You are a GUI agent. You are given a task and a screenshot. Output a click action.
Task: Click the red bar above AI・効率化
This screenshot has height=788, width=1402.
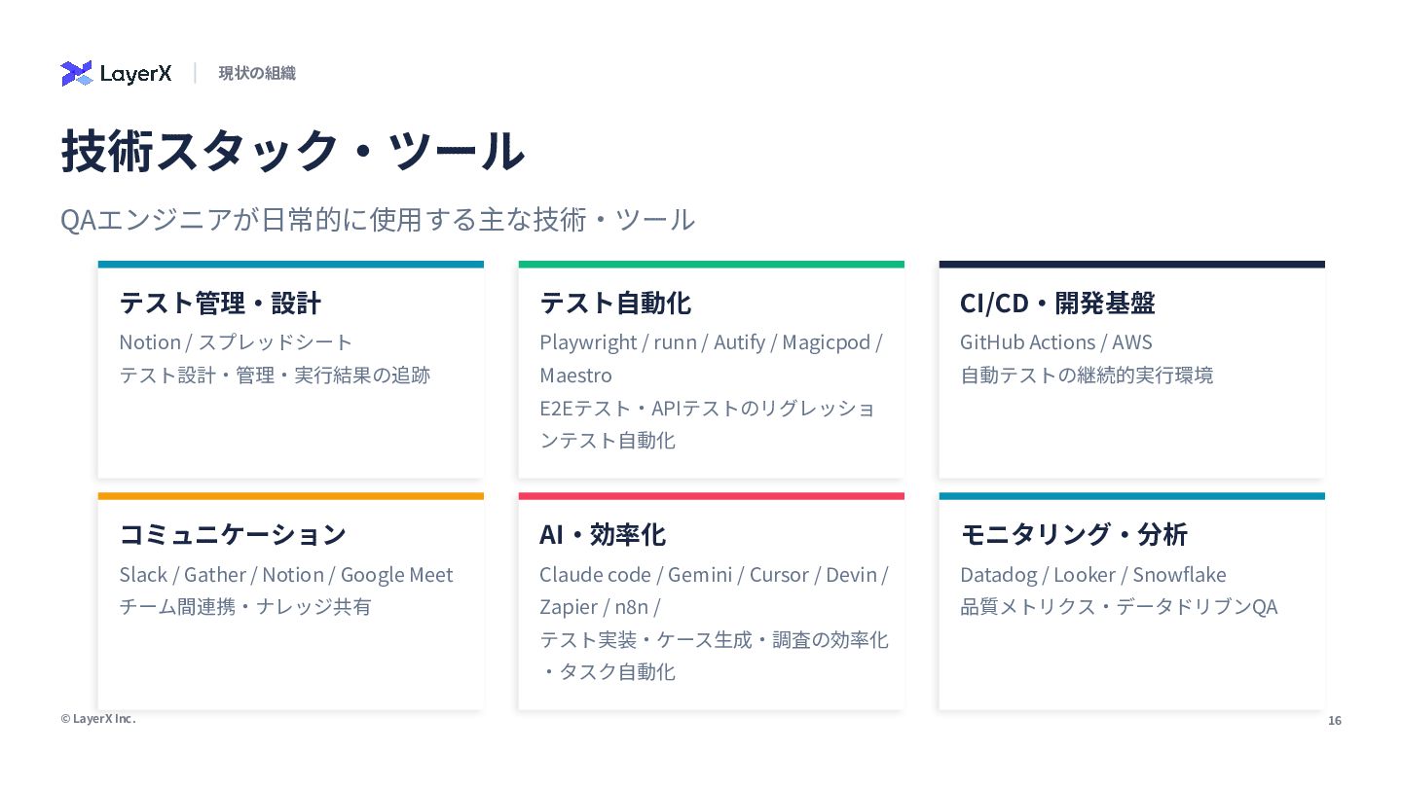[711, 496]
